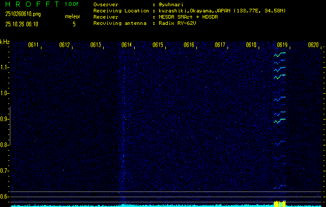Select the 0620 time marker
326x207 pixels.
tap(313, 45)
